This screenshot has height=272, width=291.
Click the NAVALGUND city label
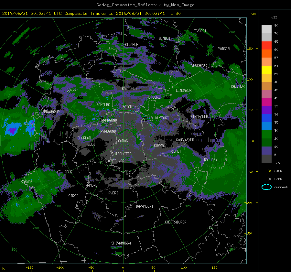(x=107, y=131)
